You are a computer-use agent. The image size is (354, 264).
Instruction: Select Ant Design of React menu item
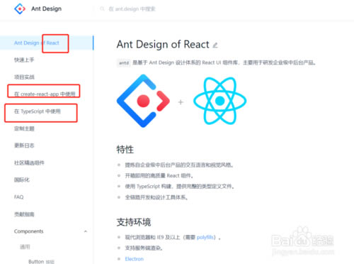[x=47, y=43]
